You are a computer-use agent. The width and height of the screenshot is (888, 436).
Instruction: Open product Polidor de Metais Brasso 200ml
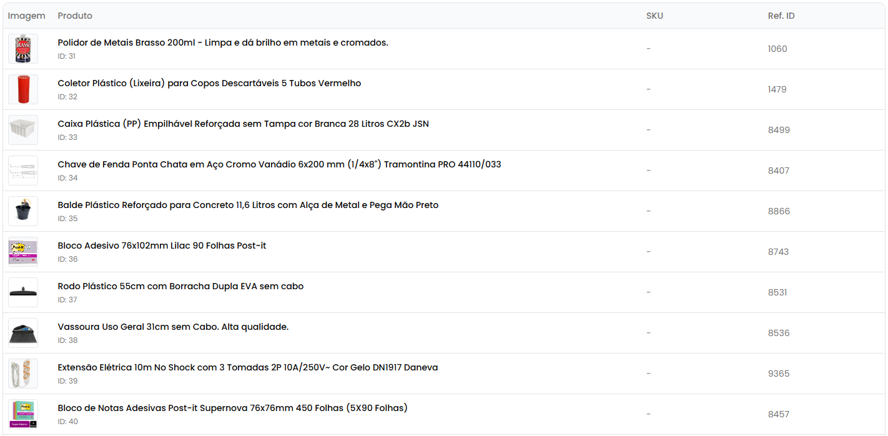pyautogui.click(x=222, y=42)
